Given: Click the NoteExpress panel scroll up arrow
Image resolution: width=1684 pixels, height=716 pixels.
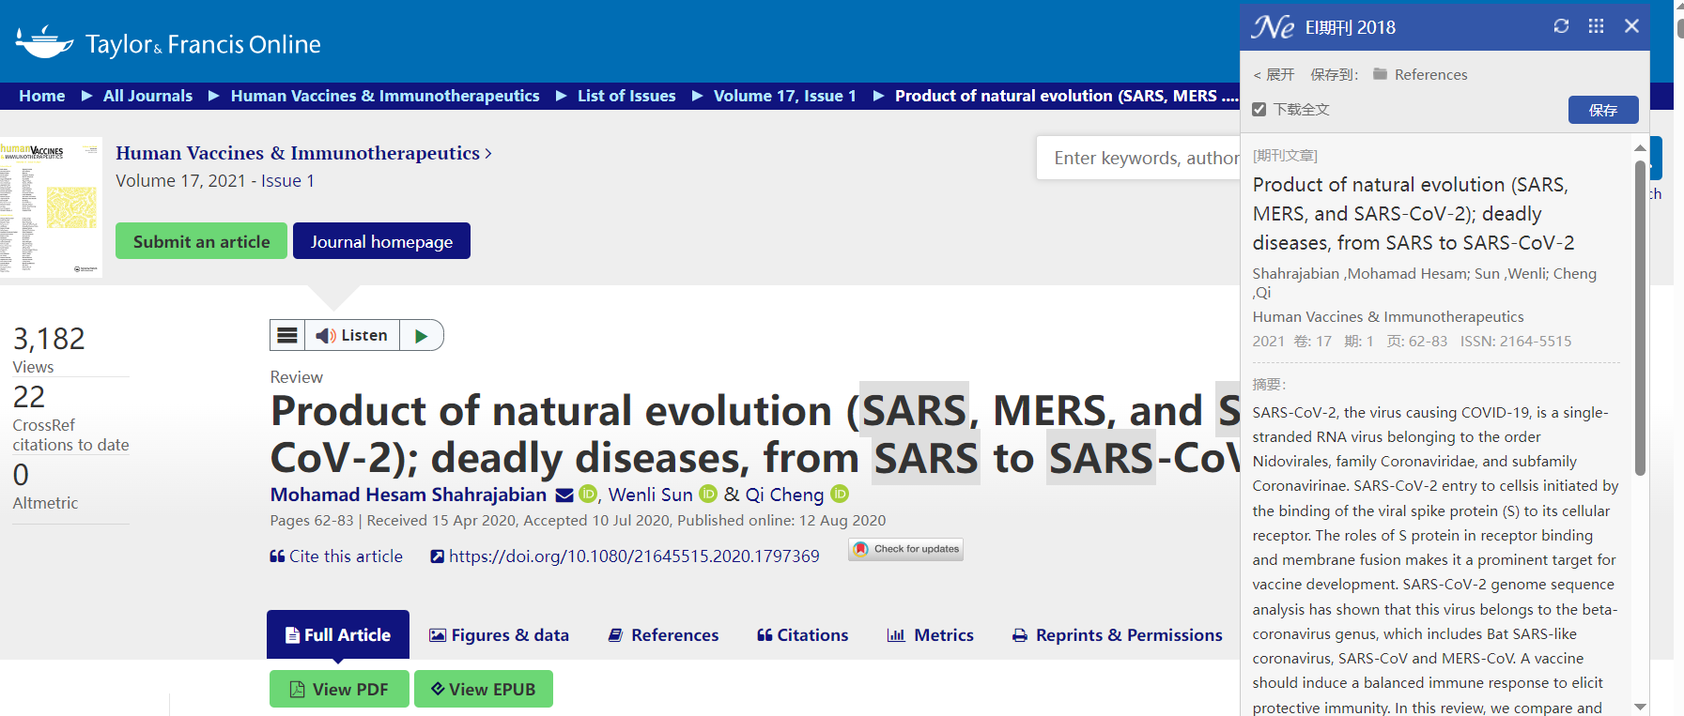Looking at the screenshot, I should [1640, 148].
